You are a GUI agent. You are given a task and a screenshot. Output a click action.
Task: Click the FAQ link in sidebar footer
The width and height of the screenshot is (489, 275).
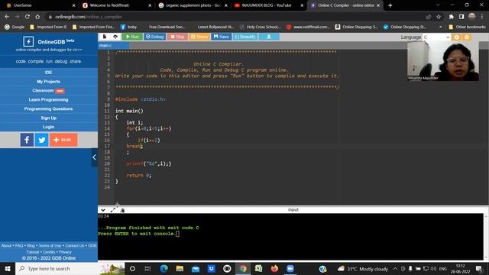(19, 246)
